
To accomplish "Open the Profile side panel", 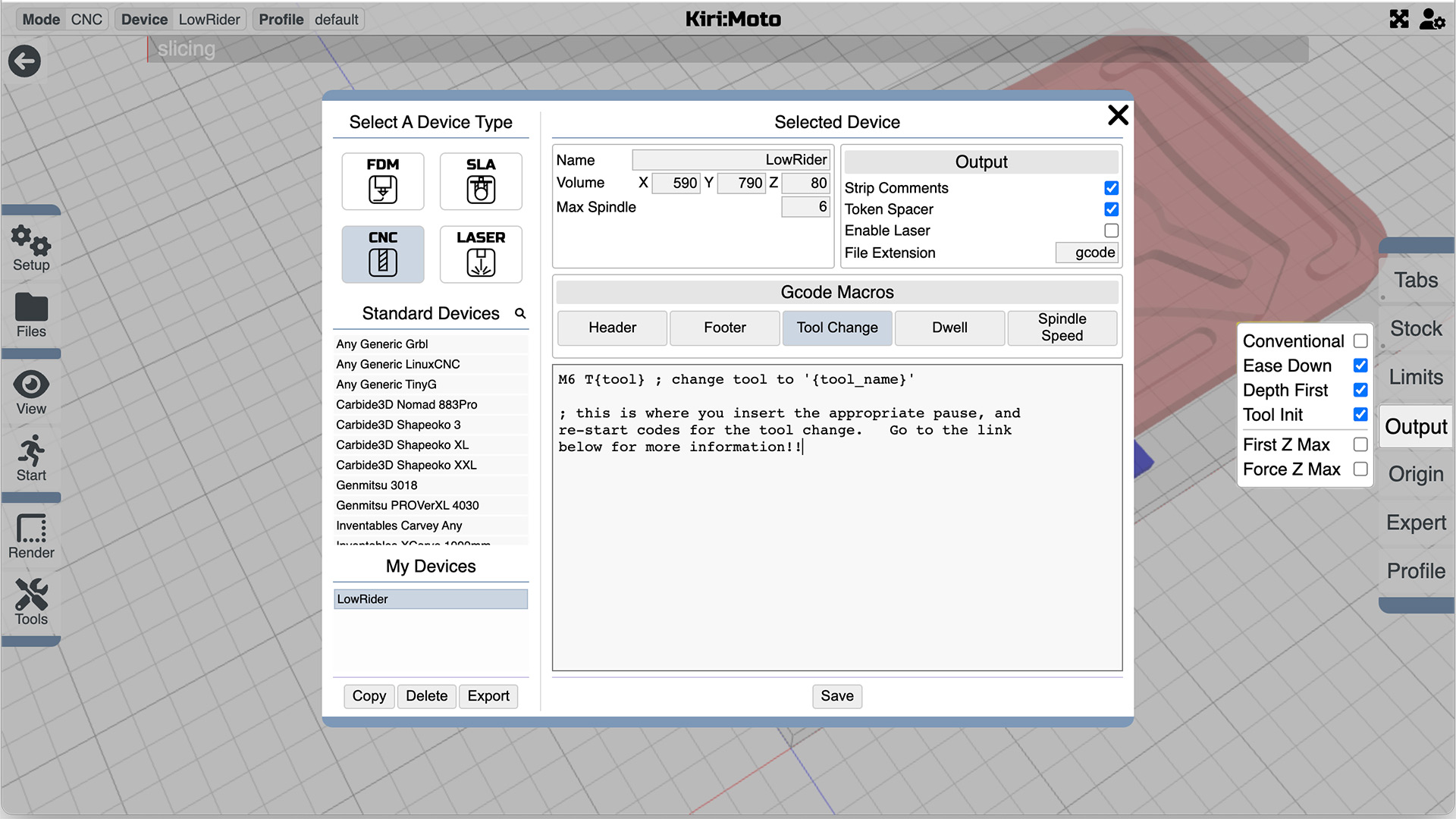I will click(1415, 571).
